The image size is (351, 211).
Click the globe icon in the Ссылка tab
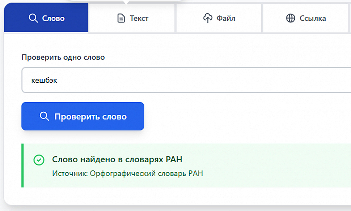click(x=291, y=18)
